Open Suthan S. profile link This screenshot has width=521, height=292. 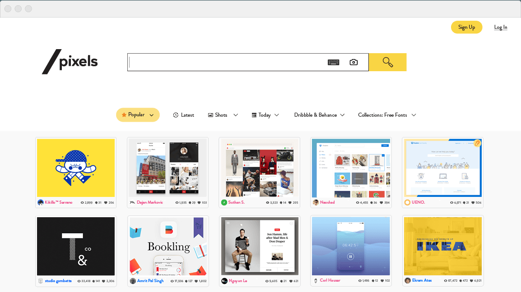[236, 202]
